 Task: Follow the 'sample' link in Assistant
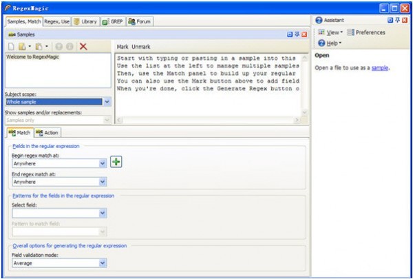(x=380, y=68)
